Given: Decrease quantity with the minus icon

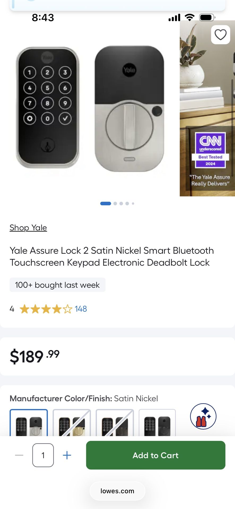Looking at the screenshot, I should [19, 455].
